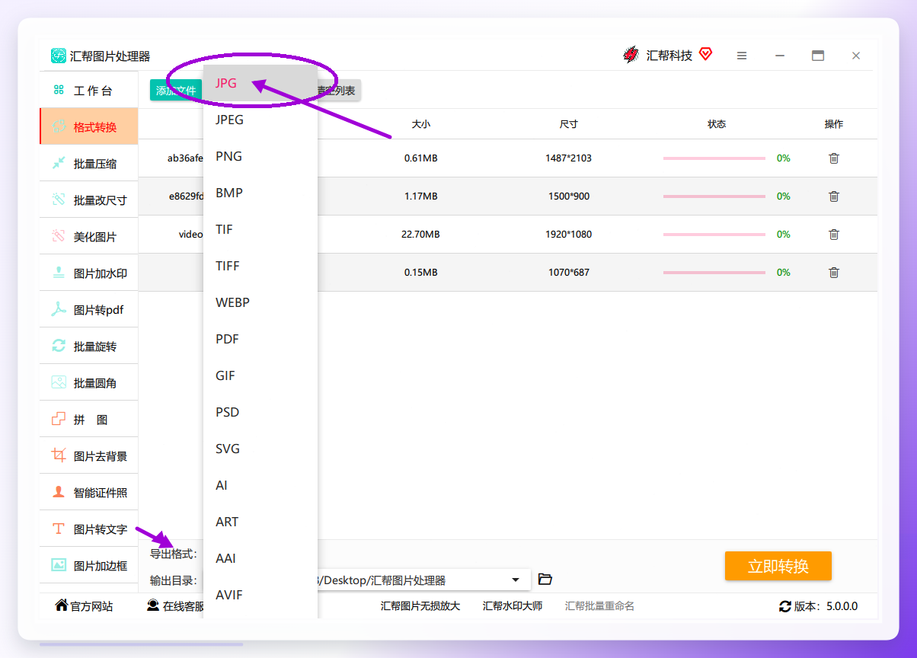Go to 批量改尺寸 in the sidebar
The height and width of the screenshot is (658, 917).
click(x=89, y=200)
